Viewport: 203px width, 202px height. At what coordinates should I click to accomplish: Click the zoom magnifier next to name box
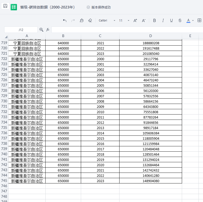pyautogui.click(x=41, y=30)
